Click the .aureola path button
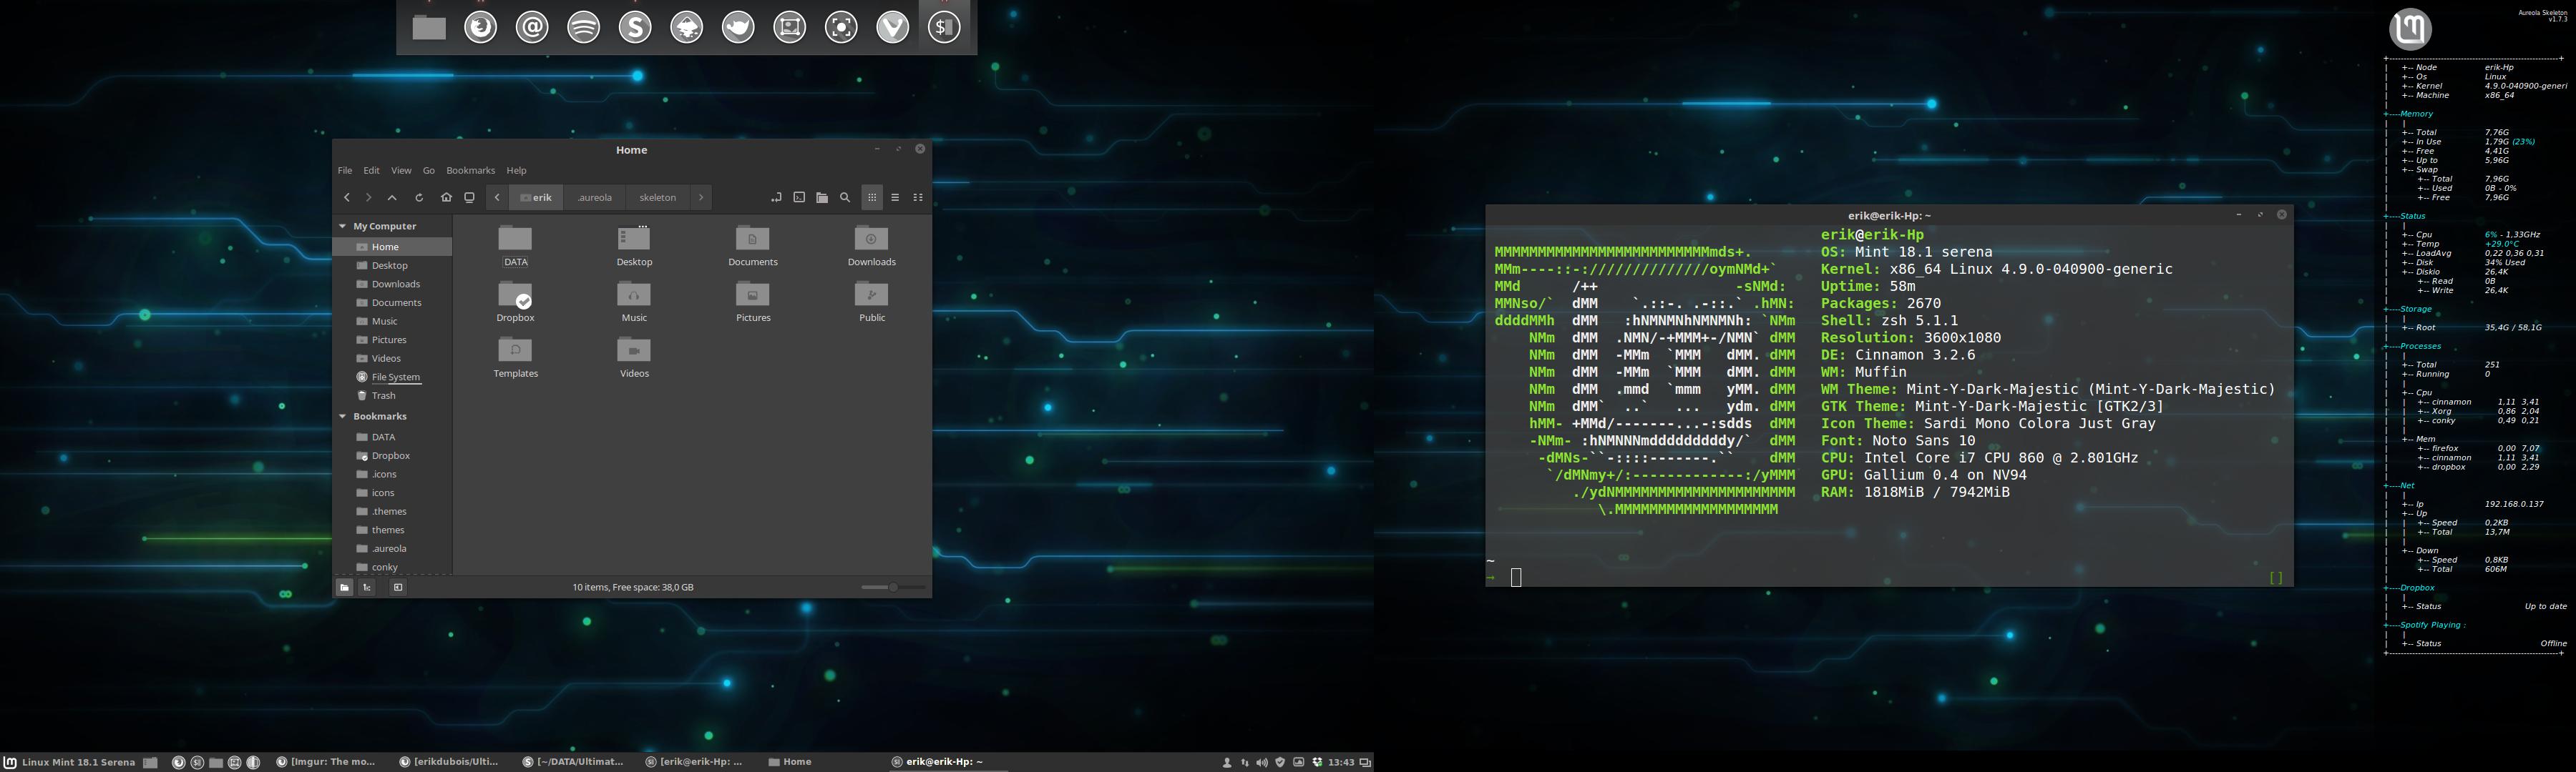The width and height of the screenshot is (2576, 772). [595, 198]
